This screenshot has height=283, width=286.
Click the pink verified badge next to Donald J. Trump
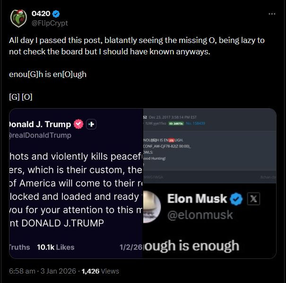click(x=78, y=124)
